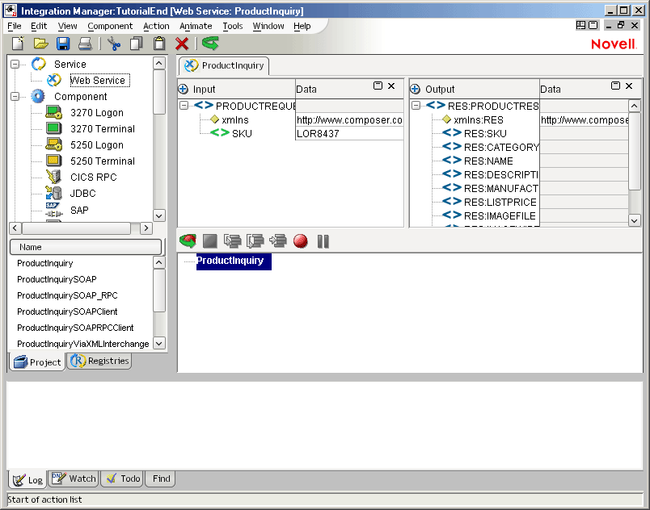Click the Stop animation square button
This screenshot has width=650, height=510.
point(209,240)
